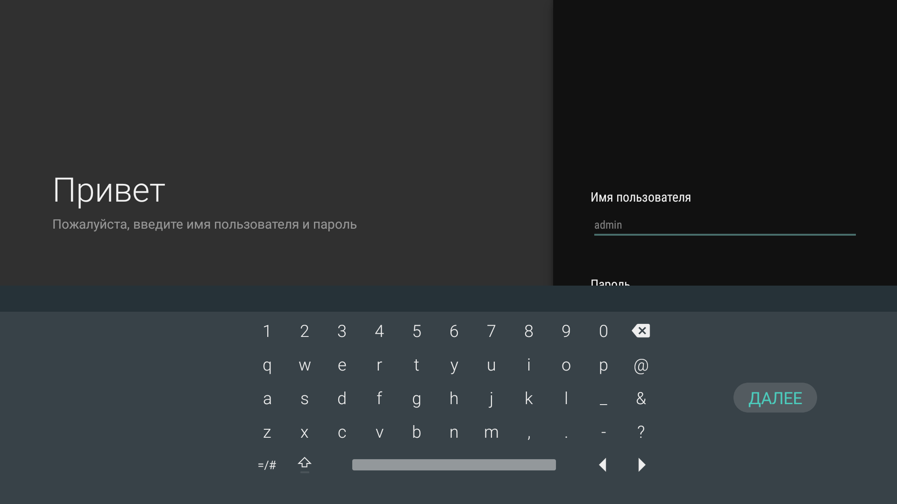
Task: Tap the number 2 key
Action: [x=305, y=331]
